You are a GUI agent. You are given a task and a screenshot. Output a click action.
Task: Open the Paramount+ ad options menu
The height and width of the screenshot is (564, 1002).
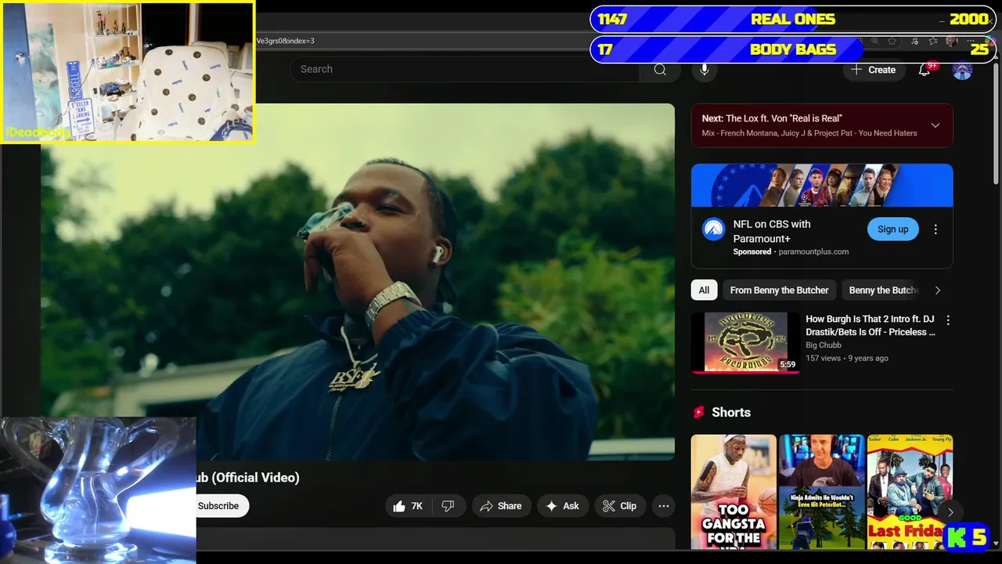935,230
